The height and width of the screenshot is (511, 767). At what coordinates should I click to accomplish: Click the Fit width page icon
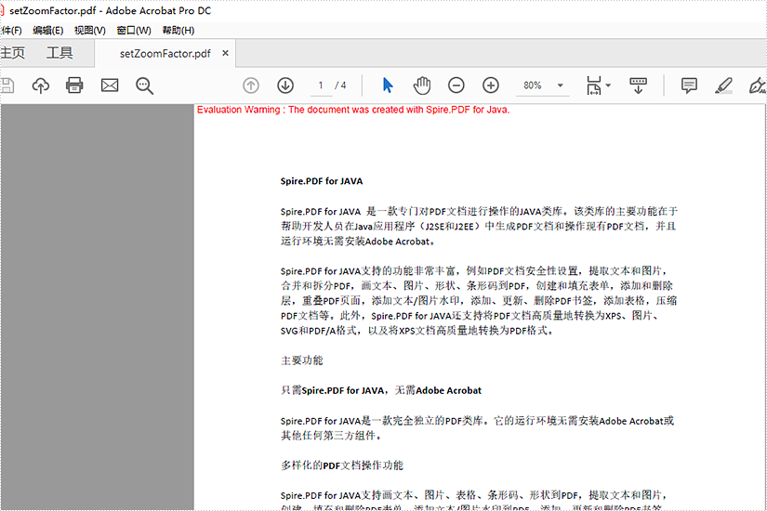coord(594,85)
